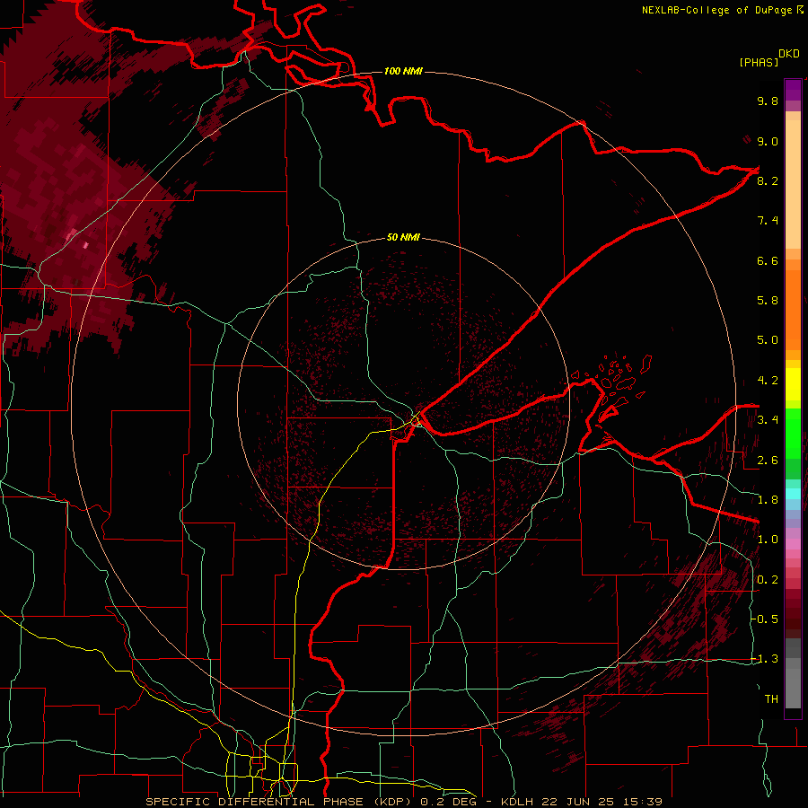Viewport: 808px width, 808px height.
Task: Click the 5.0 scale value
Action: click(x=768, y=340)
